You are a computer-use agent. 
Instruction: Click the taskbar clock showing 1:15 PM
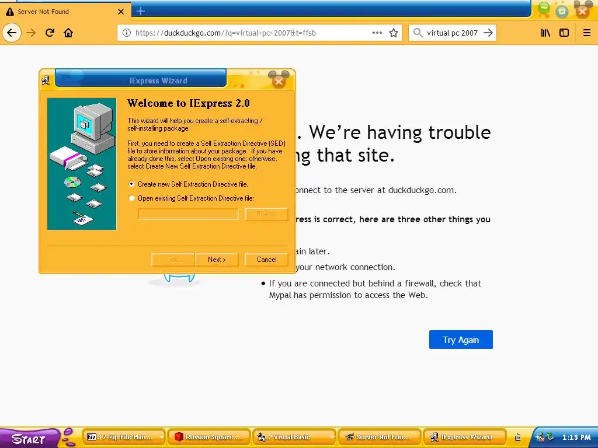tap(576, 437)
